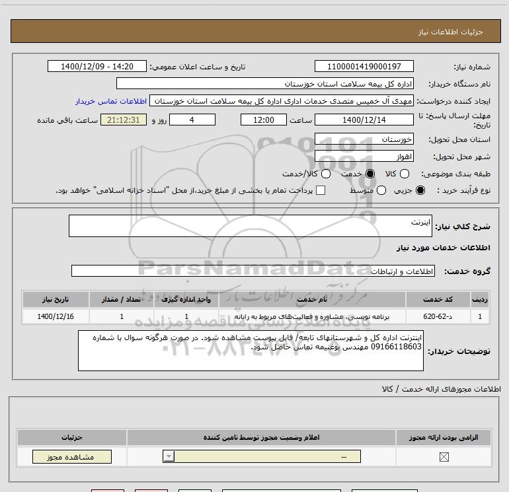Click the need number field 1100001419000197
Screen dimensions: 509x492
(364, 66)
